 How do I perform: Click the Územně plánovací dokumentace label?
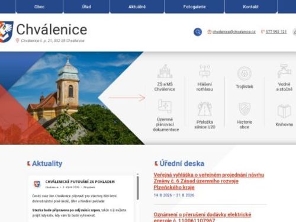(166, 124)
